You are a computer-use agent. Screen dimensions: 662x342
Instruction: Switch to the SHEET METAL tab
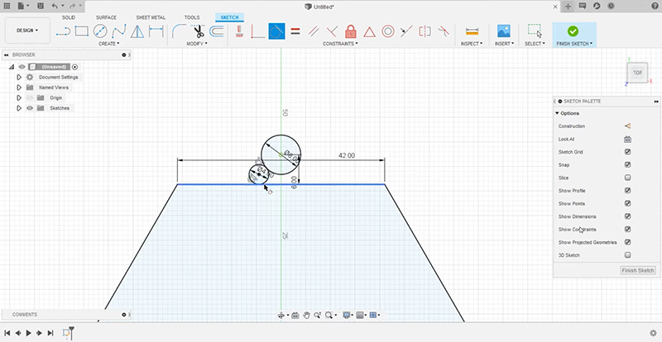150,17
